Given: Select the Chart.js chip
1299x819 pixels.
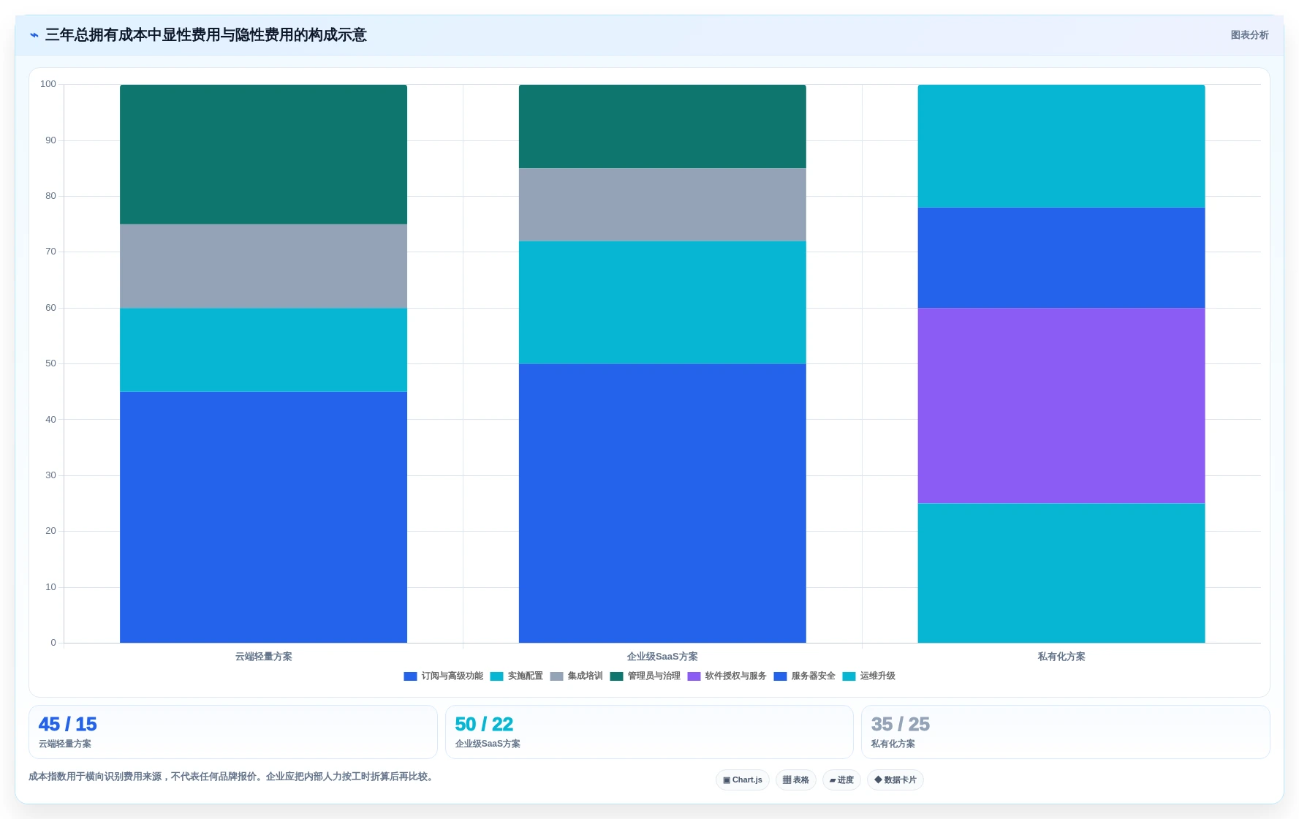Looking at the screenshot, I should point(742,780).
